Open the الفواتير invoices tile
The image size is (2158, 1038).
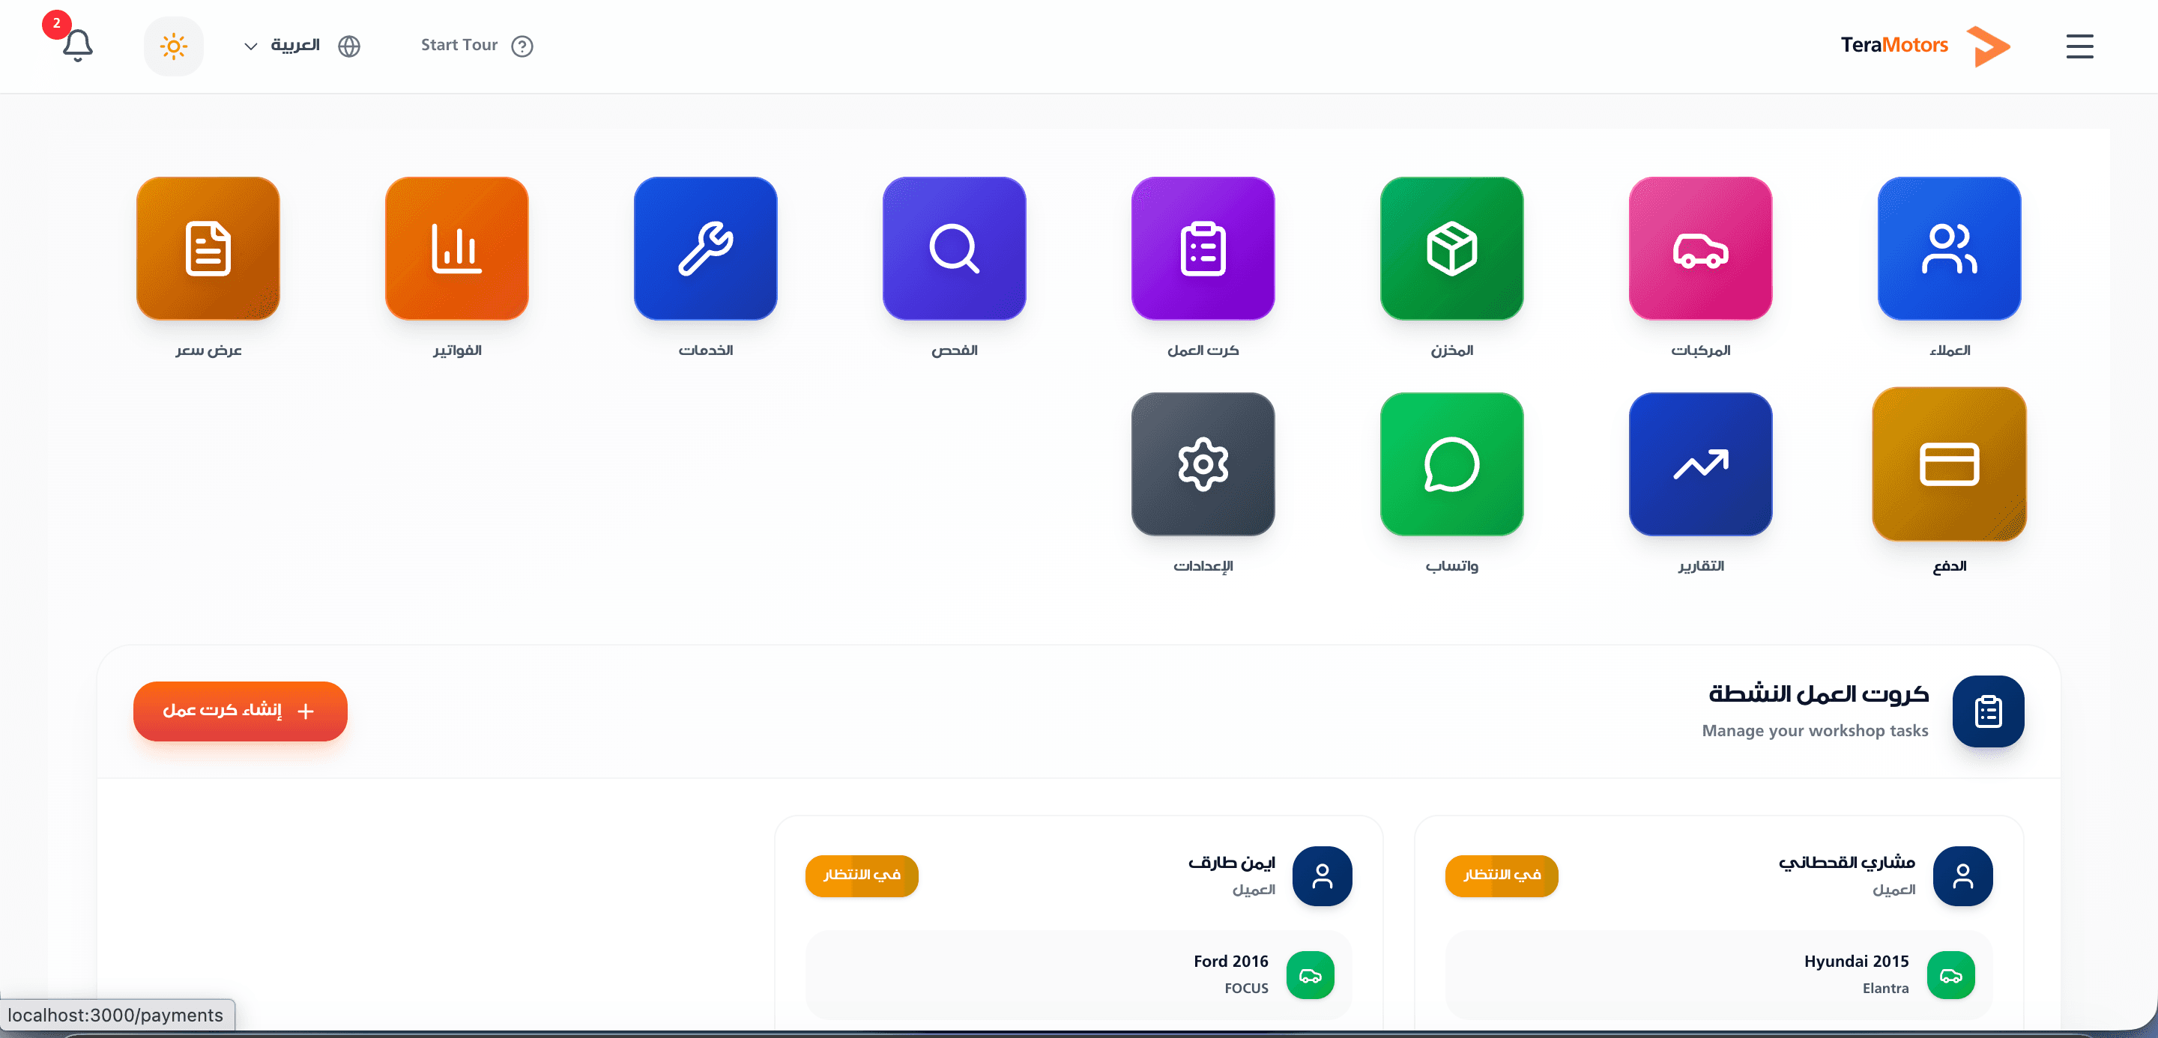pyautogui.click(x=456, y=248)
